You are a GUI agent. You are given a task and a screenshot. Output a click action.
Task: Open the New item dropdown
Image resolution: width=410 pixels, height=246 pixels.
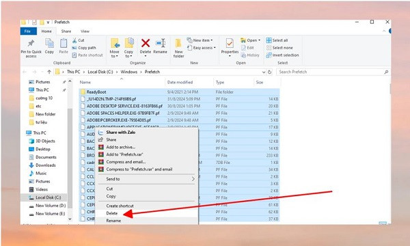pos(200,40)
